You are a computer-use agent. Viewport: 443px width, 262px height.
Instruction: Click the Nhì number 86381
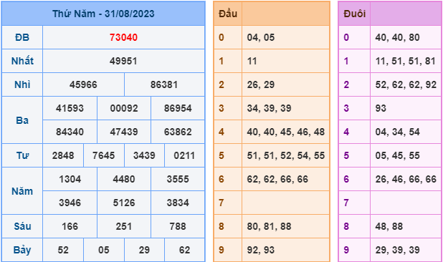164,84
